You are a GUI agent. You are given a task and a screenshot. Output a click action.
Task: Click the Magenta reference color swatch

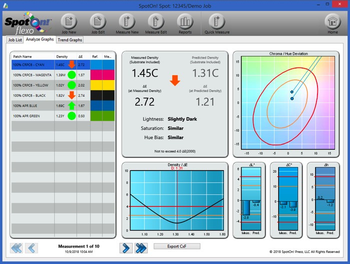[x=96, y=75]
